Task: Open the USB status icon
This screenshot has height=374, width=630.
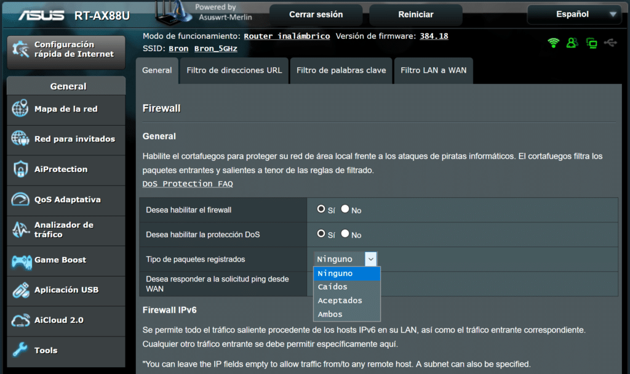Action: (x=610, y=43)
